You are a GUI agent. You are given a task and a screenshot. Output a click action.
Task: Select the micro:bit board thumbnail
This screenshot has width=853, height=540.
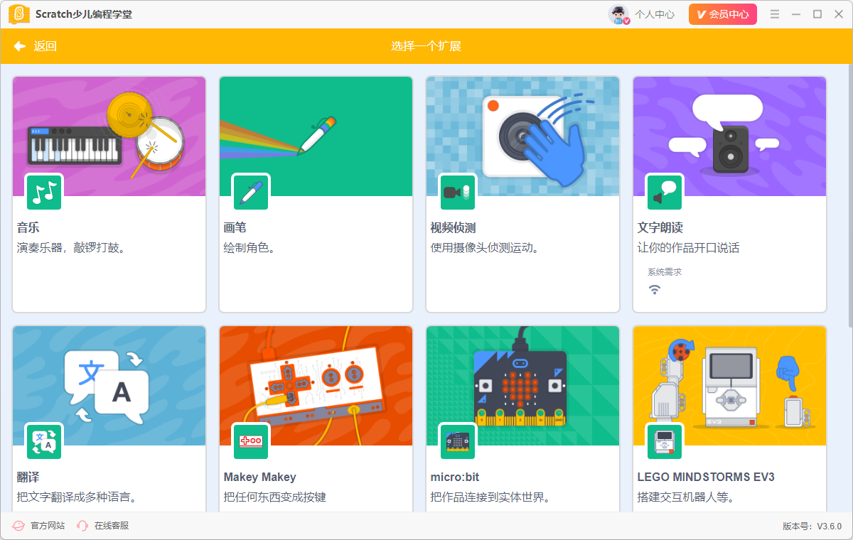[x=523, y=386]
